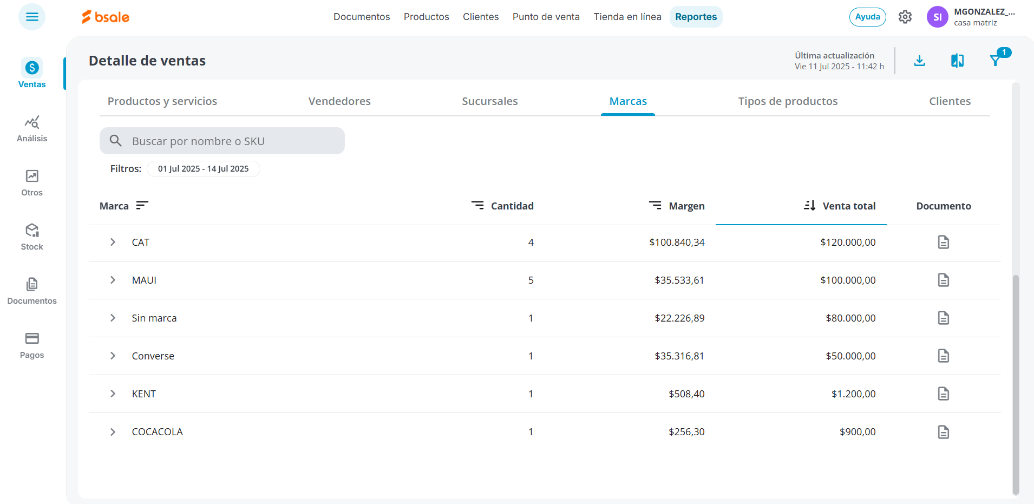Open the settings gear

pos(905,17)
